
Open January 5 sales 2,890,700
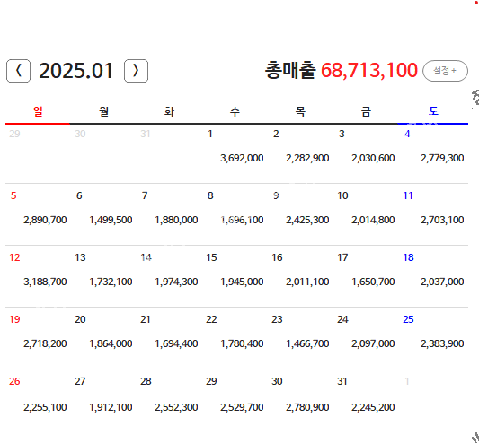click(45, 220)
